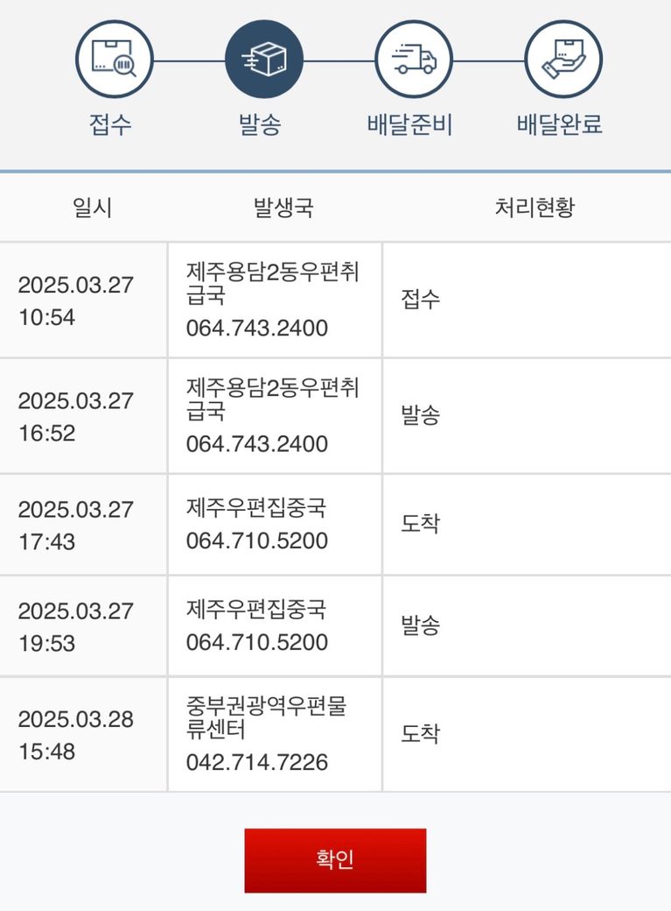Click the 2025.03.27 16:52 date cell

[76, 416]
